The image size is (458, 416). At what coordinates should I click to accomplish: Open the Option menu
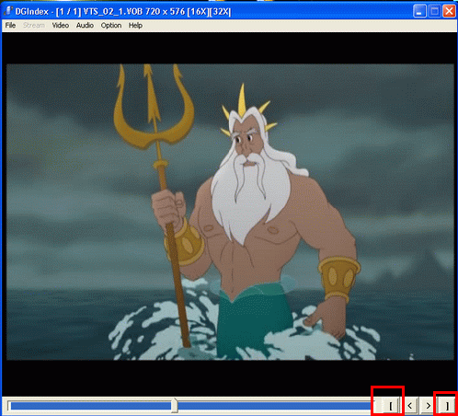111,26
